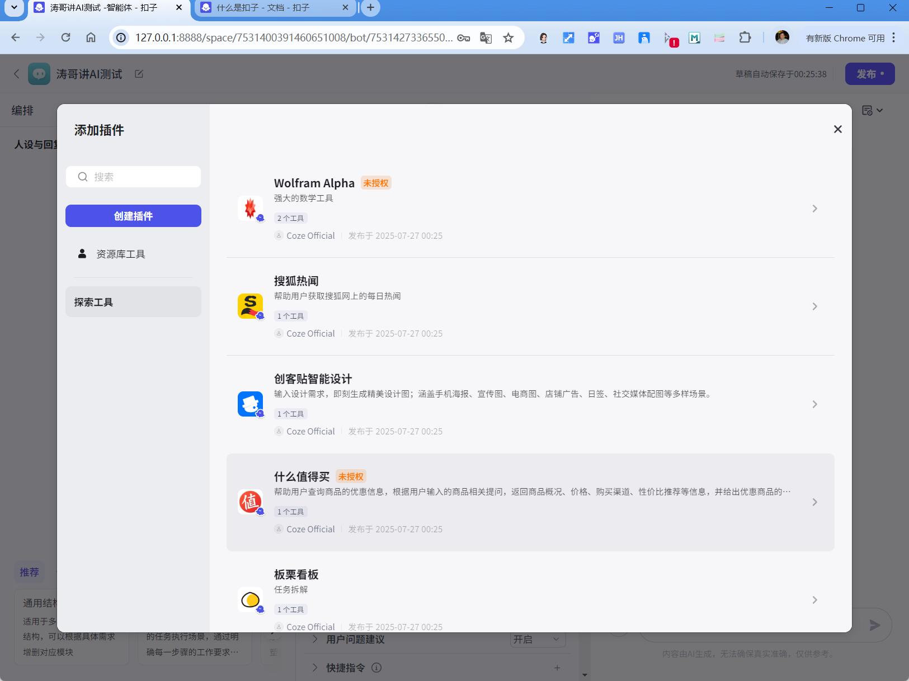Open the 开启 dropdown for 用户问题建议

538,639
